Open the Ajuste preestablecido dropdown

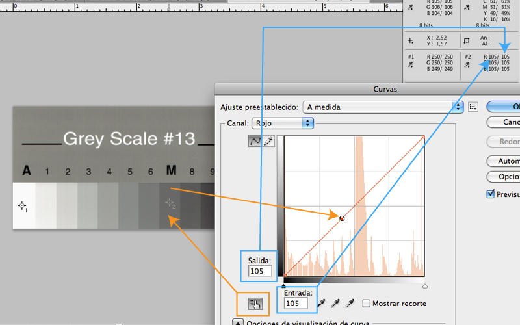385,107
